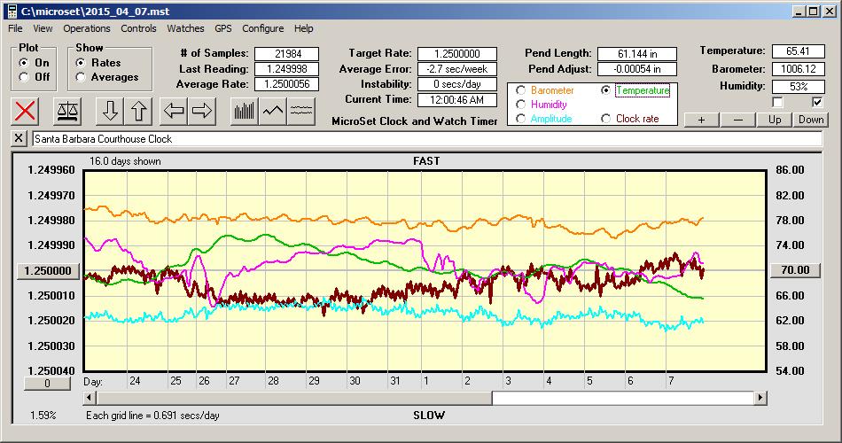The image size is (842, 443).
Task: Click the Pend Adjust field
Action: [637, 69]
